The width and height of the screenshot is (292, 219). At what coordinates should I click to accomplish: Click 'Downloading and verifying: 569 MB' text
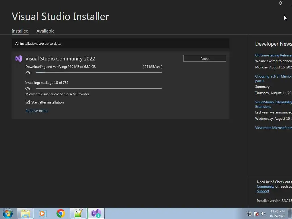(60, 67)
